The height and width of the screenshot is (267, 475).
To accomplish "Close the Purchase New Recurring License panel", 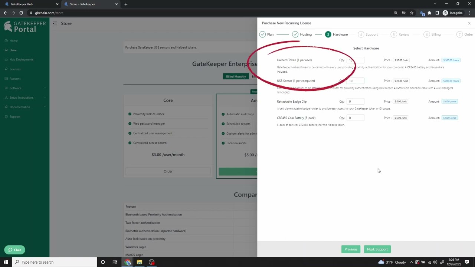I will [469, 23].
